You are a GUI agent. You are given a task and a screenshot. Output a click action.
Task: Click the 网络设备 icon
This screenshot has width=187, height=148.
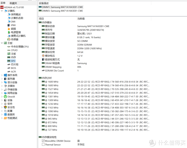5,93
